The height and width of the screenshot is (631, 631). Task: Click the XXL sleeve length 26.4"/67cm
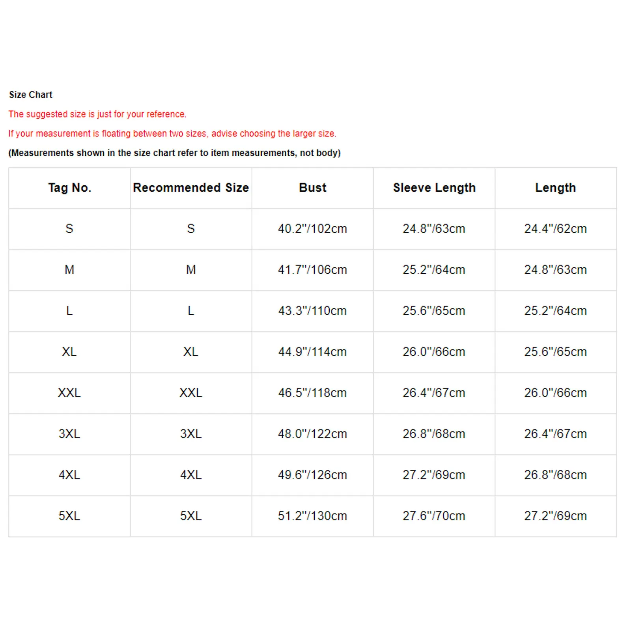pos(434,393)
